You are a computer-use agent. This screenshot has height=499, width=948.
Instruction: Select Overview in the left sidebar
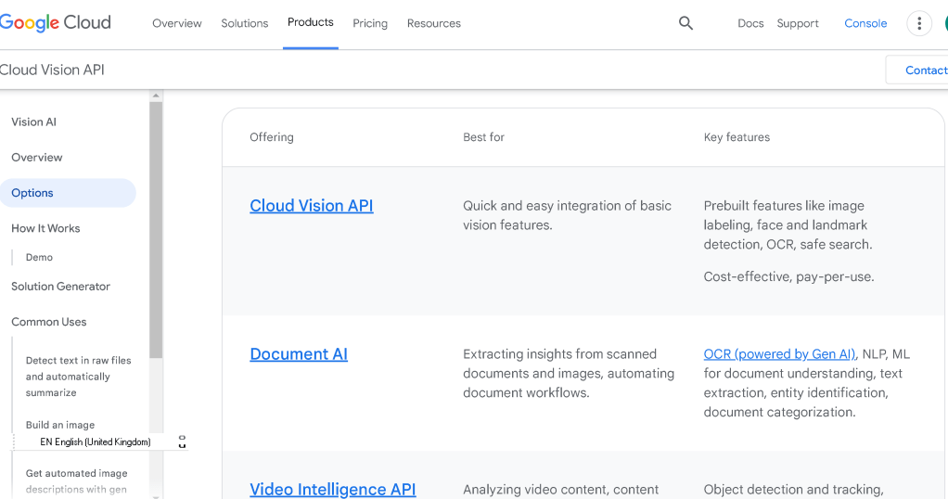(37, 158)
